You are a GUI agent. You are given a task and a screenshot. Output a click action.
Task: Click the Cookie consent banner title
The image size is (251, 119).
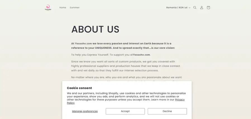(79, 88)
